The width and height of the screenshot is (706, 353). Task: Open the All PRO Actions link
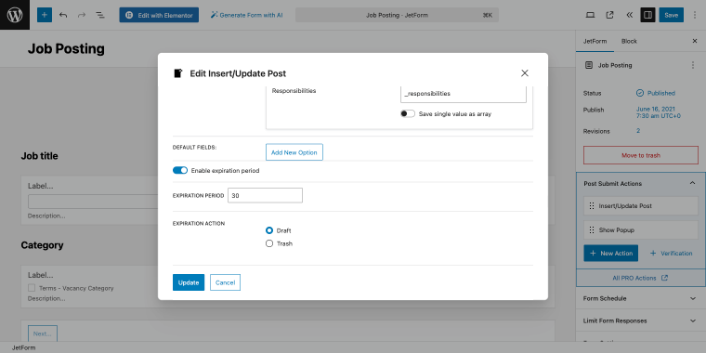coord(640,278)
